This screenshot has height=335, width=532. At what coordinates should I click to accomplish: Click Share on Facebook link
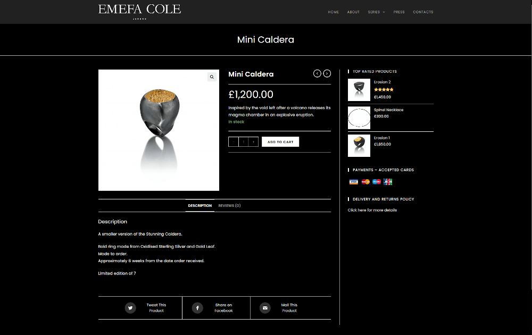223,308
